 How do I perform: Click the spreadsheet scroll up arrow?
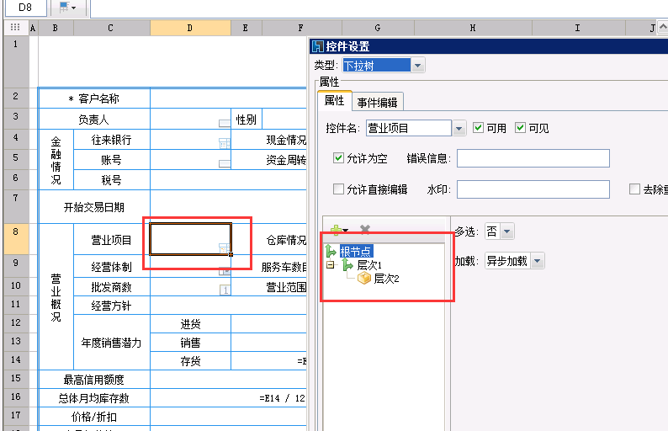(662, 27)
